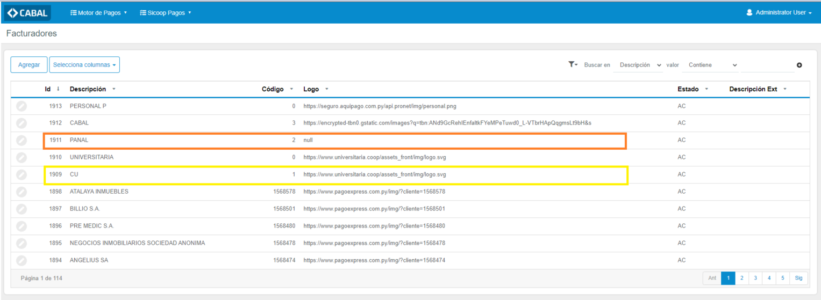Click the Ant previous page button
Screen dimensions: 821x300
[x=712, y=278]
